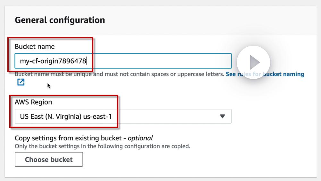Open the external link icon below bucket name

coord(21,82)
